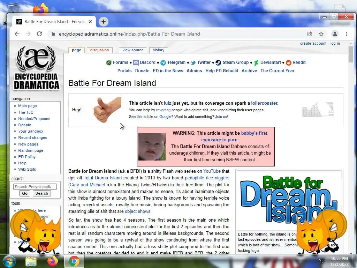Screen dimensions: 357x268
Task: Click the Join us! link
Action: point(221,117)
